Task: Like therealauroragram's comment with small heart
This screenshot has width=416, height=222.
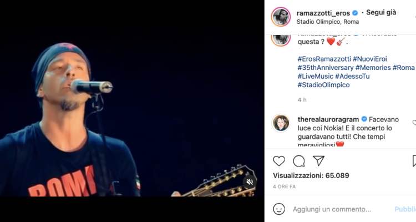Action: (414, 123)
